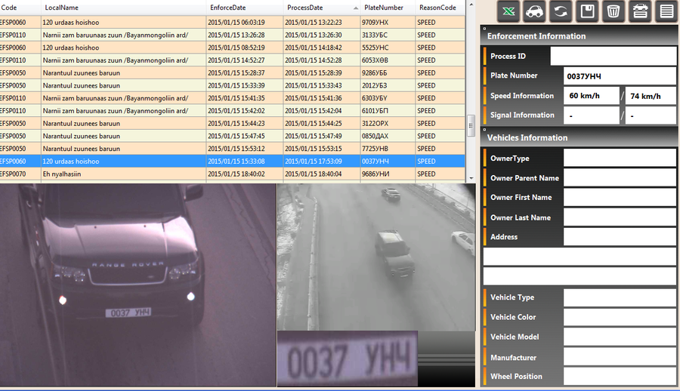Click the vertical scrollbar thumb of the table

click(471, 126)
